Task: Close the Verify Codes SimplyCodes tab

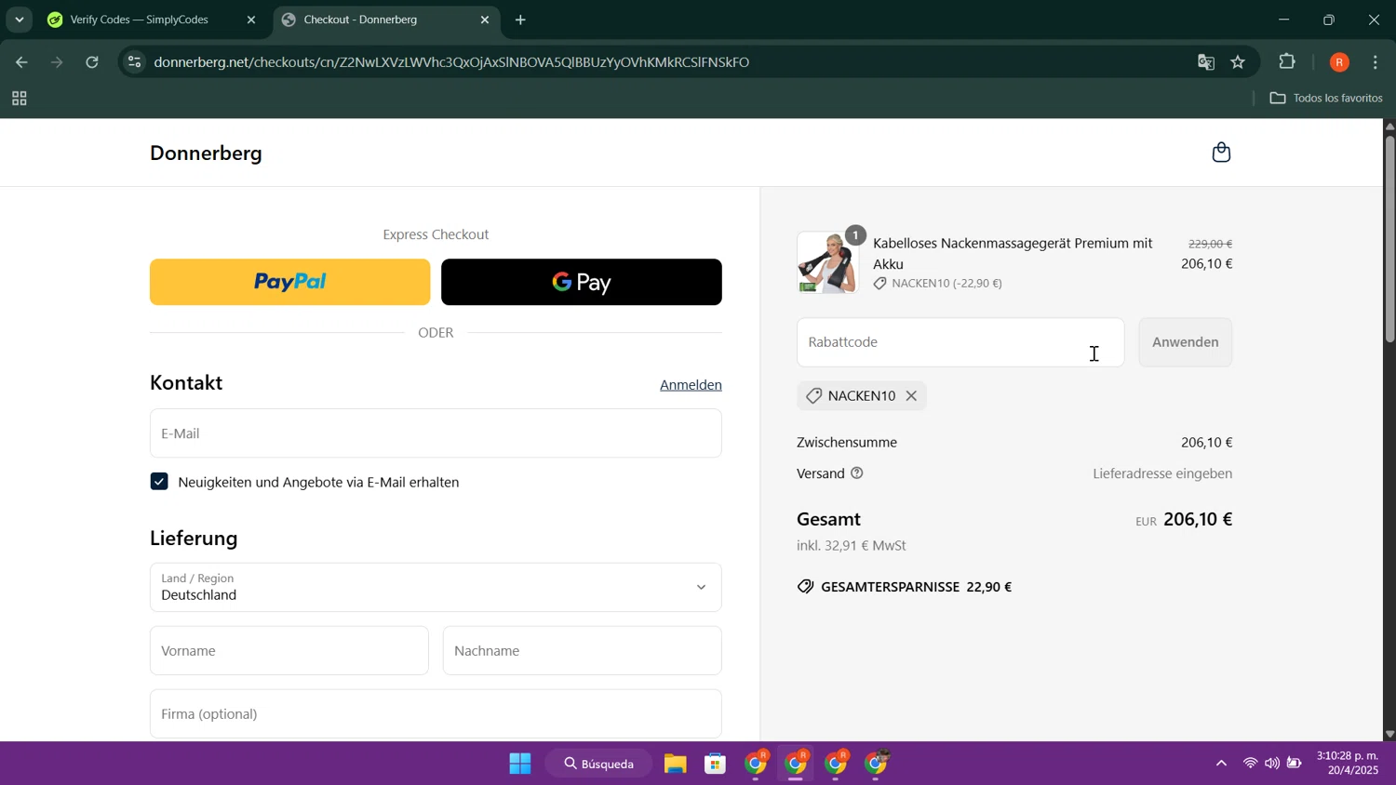Action: click(250, 20)
